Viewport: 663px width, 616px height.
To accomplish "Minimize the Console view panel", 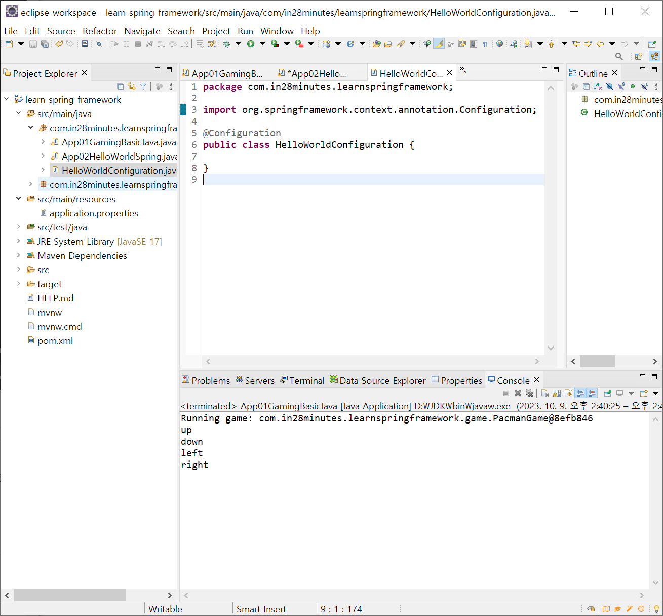I will tap(643, 376).
